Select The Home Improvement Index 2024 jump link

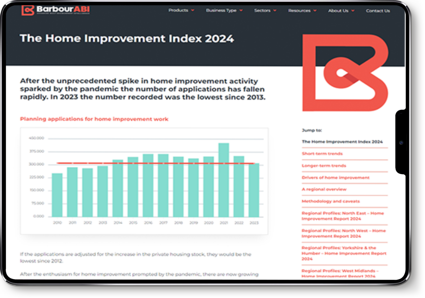[x=342, y=142]
